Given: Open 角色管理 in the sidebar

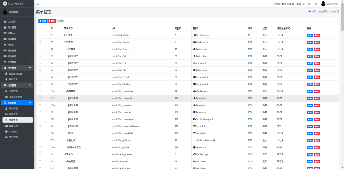Looking at the screenshot, I should click(x=13, y=114).
